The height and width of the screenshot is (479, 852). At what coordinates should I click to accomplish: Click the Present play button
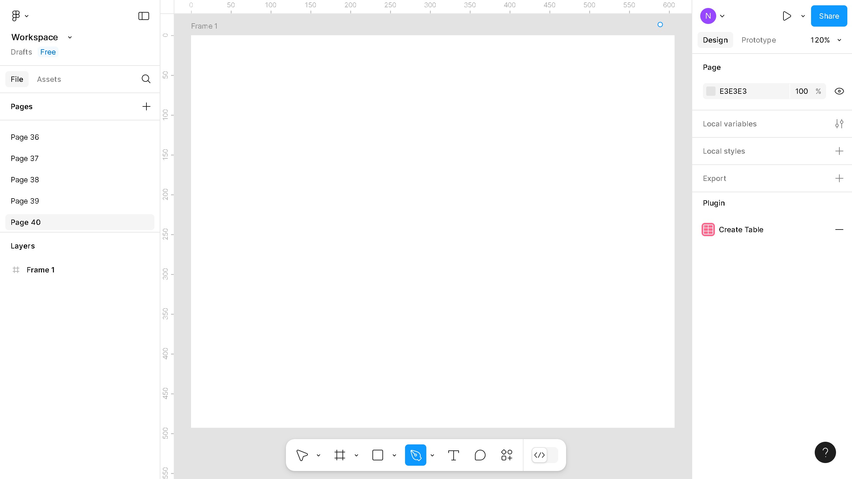[787, 16]
